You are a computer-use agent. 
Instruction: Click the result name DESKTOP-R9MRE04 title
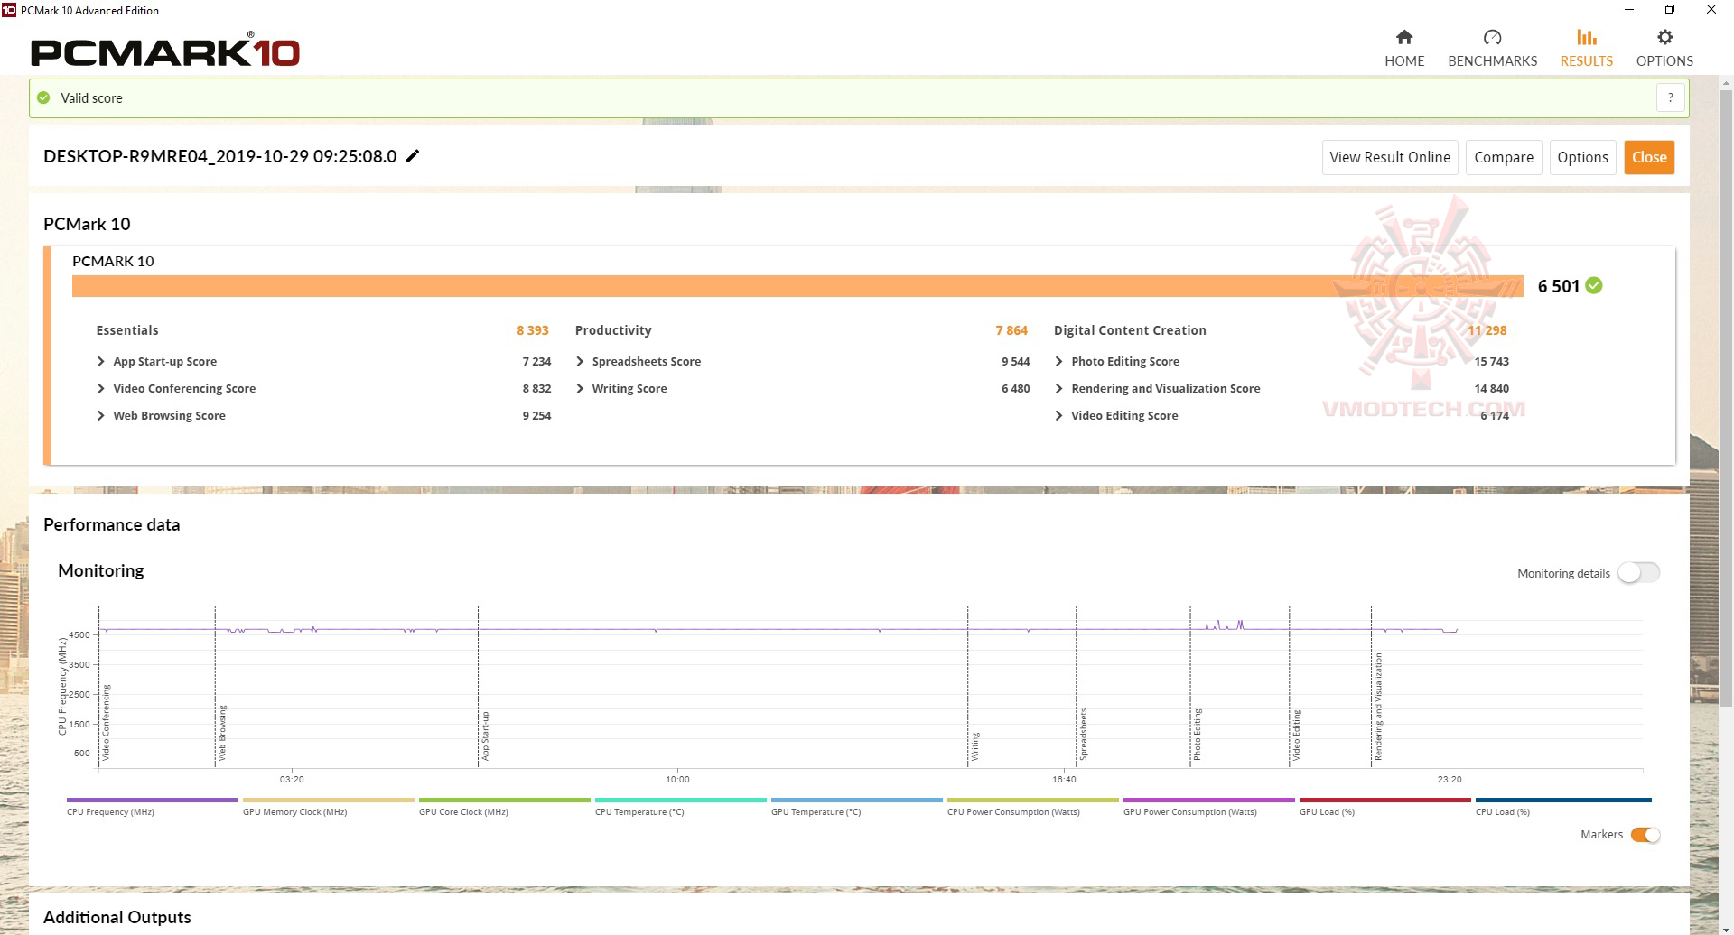point(220,156)
